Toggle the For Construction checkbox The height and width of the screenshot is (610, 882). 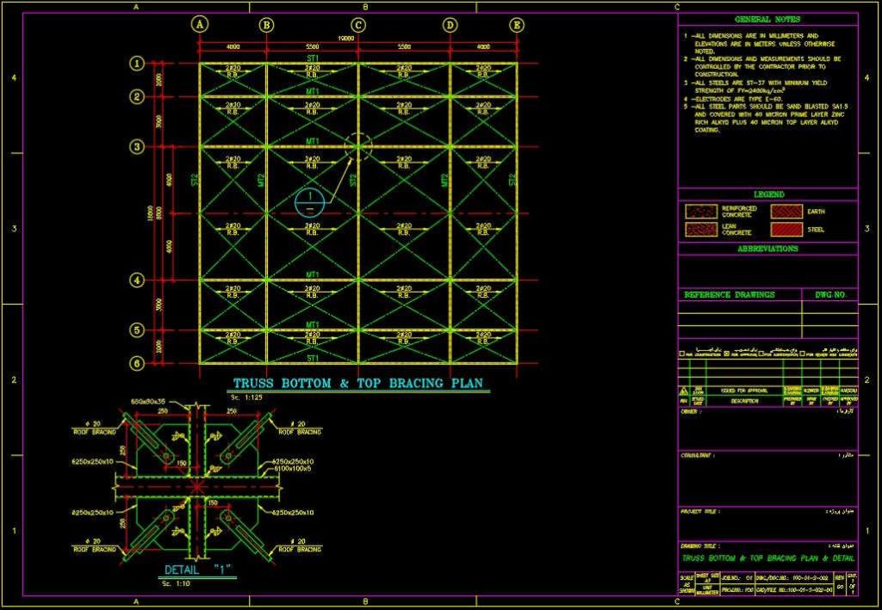pos(682,354)
